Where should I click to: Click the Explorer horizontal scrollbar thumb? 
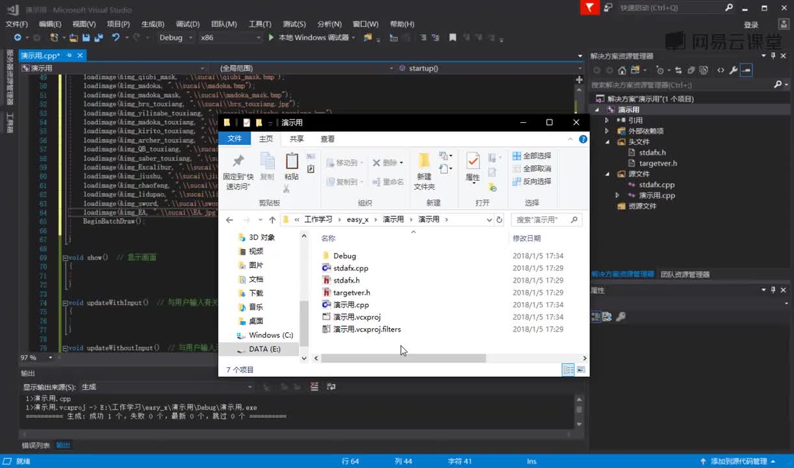click(x=403, y=358)
